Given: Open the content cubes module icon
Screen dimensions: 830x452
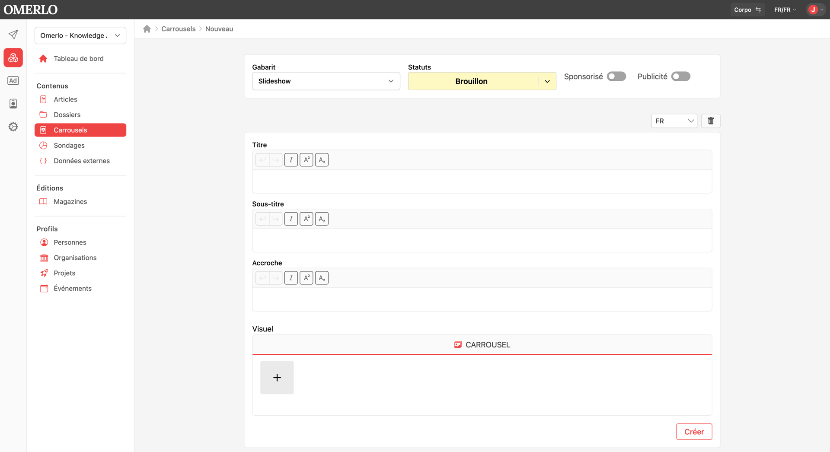Looking at the screenshot, I should pyautogui.click(x=13, y=57).
